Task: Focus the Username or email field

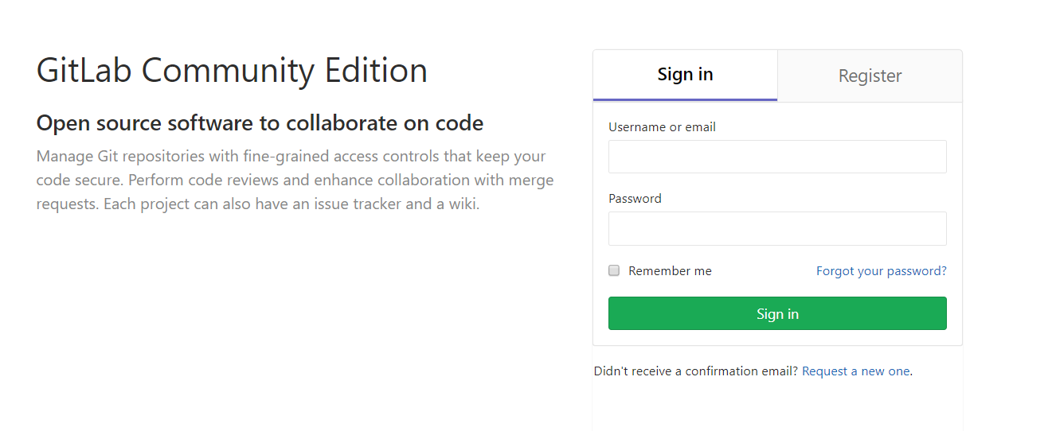Action: click(777, 157)
